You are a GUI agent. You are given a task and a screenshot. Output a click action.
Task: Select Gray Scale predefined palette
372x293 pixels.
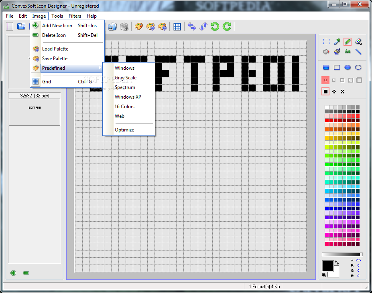tap(129, 78)
